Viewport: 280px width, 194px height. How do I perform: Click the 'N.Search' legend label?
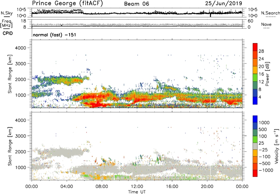coord(271,13)
